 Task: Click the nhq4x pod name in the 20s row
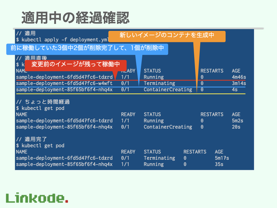[64, 127]
